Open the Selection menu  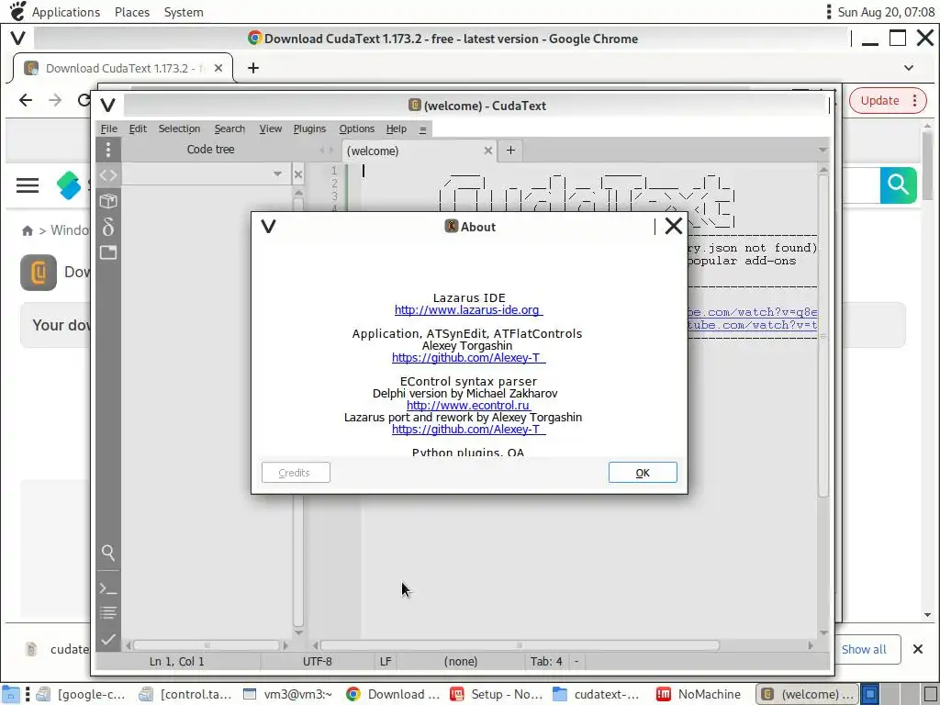pos(179,129)
